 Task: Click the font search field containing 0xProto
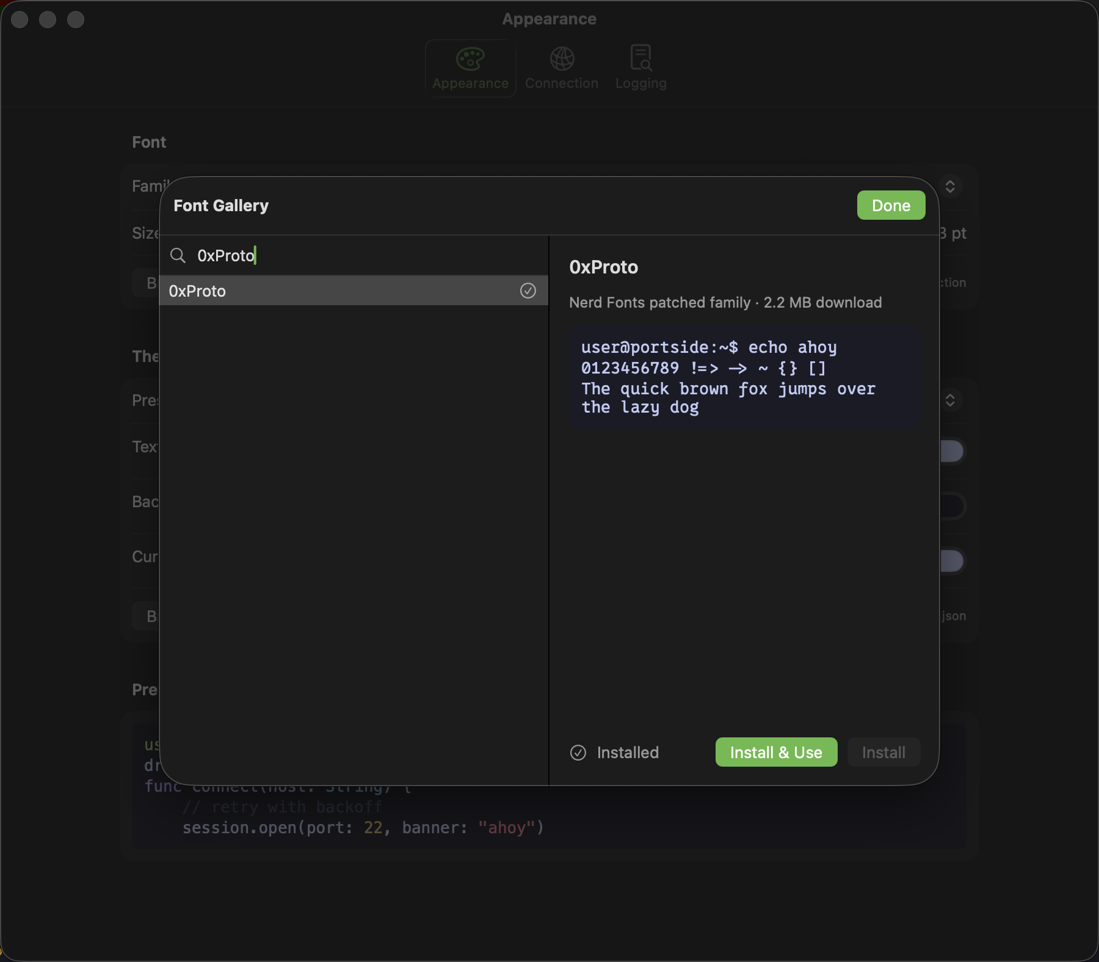click(x=354, y=255)
